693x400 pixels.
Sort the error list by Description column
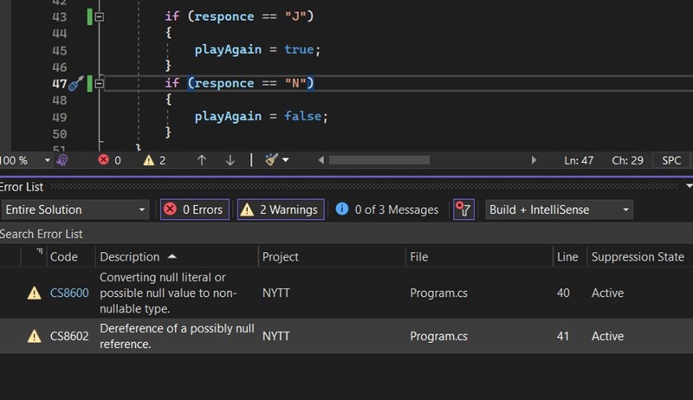point(130,257)
